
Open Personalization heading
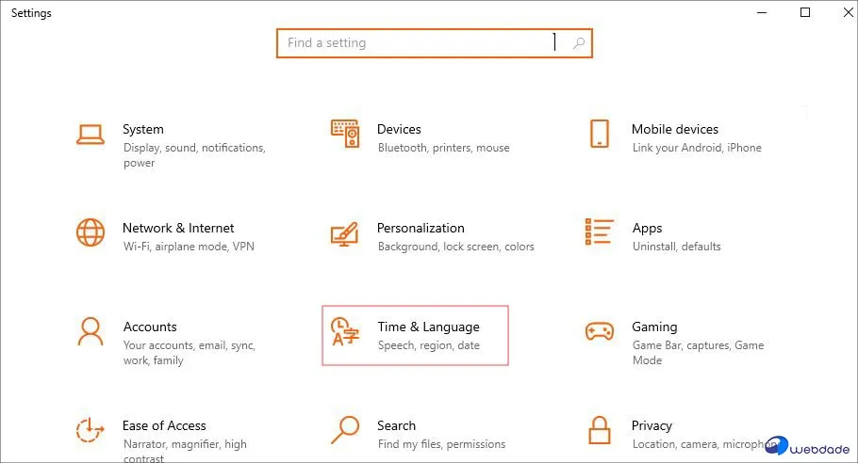point(421,229)
